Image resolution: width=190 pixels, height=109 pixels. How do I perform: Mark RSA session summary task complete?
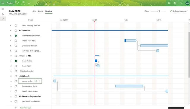pyautogui.click(x=16, y=31)
